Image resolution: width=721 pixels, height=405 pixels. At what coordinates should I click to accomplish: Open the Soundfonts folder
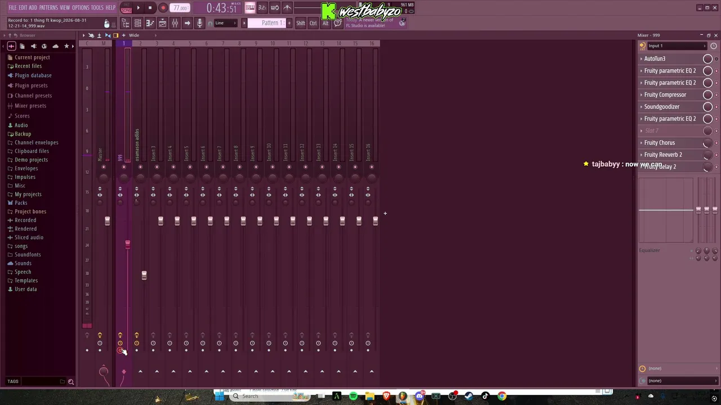click(x=28, y=255)
